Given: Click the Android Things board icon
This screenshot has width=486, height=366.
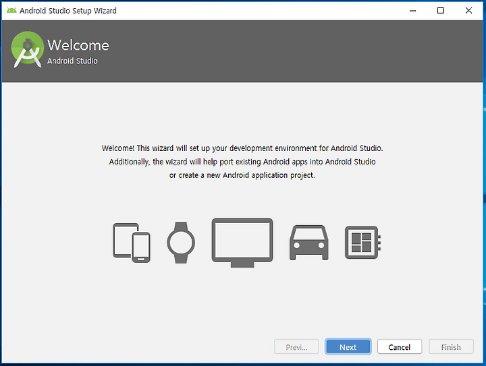Looking at the screenshot, I should point(363,243).
